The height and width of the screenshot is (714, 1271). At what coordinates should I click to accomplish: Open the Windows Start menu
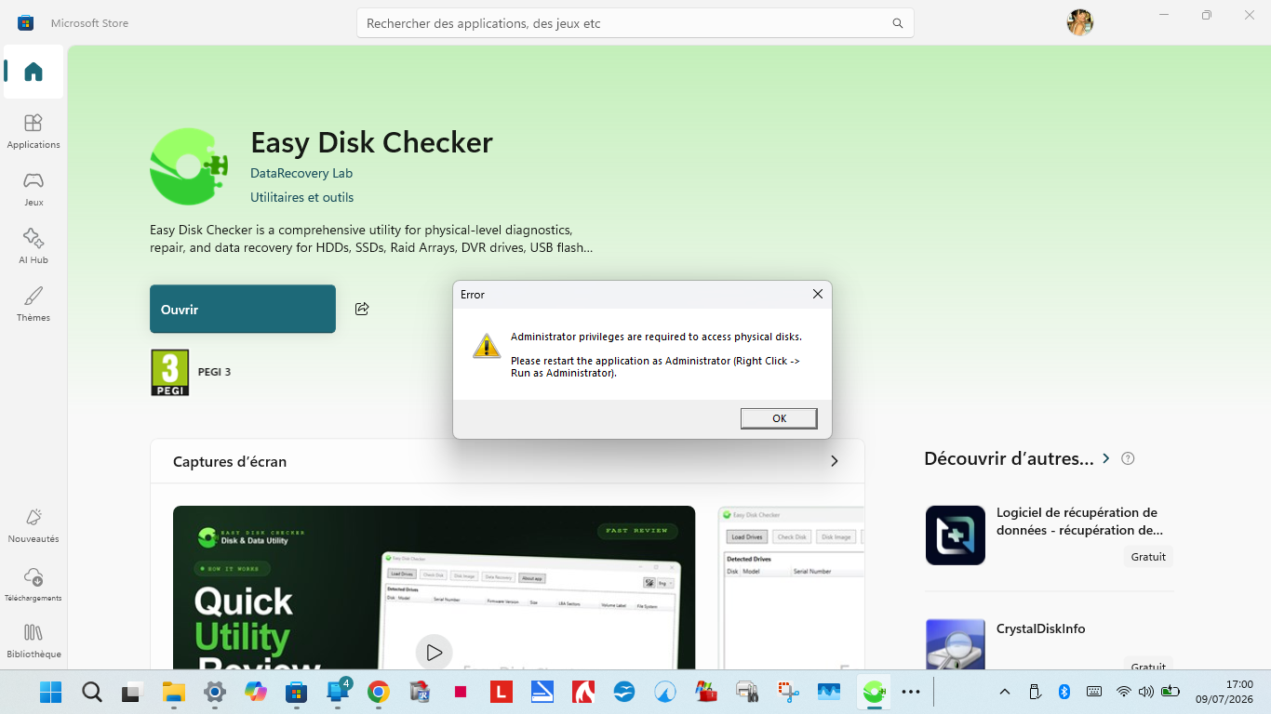[x=50, y=692]
